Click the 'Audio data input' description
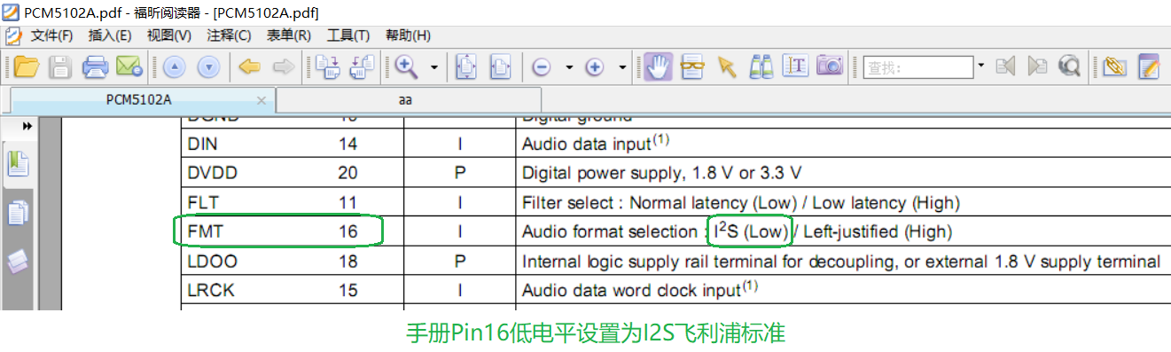Image resolution: width=1171 pixels, height=352 pixels. coord(596,143)
